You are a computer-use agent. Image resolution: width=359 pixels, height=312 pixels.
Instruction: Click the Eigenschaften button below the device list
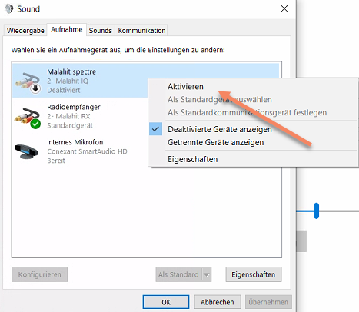(x=254, y=274)
